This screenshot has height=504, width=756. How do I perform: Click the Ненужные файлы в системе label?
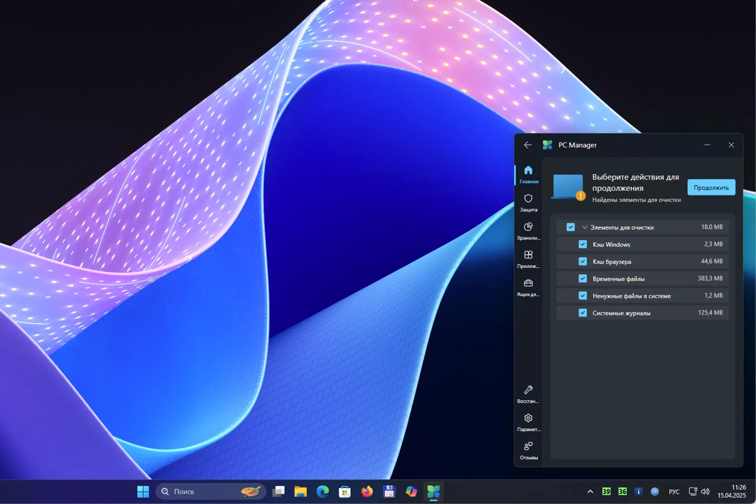tap(632, 296)
